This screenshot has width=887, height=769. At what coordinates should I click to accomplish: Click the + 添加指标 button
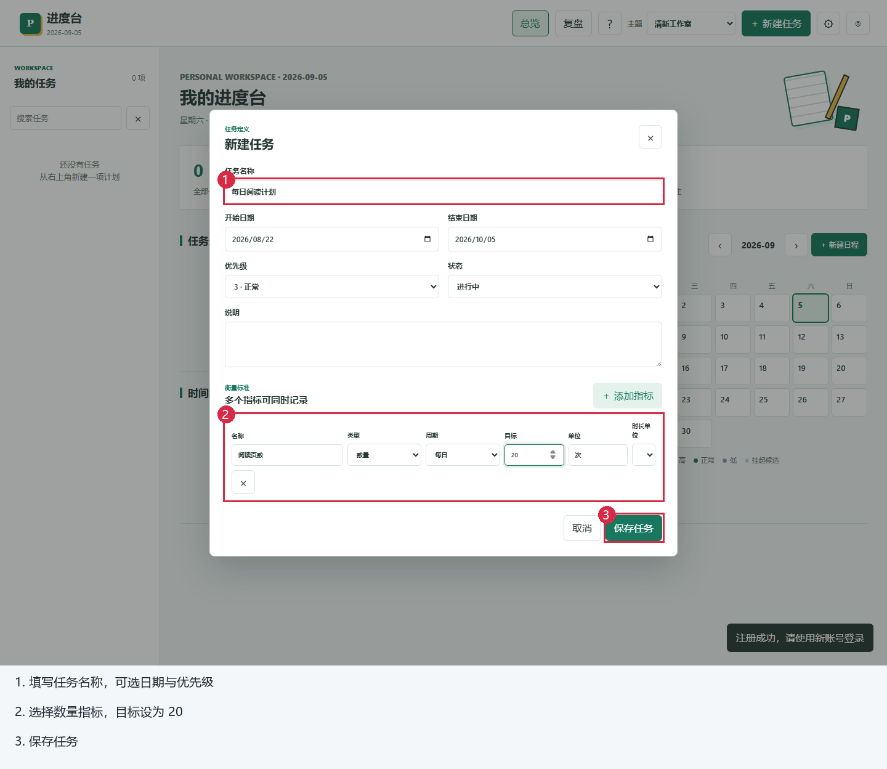[x=628, y=396]
